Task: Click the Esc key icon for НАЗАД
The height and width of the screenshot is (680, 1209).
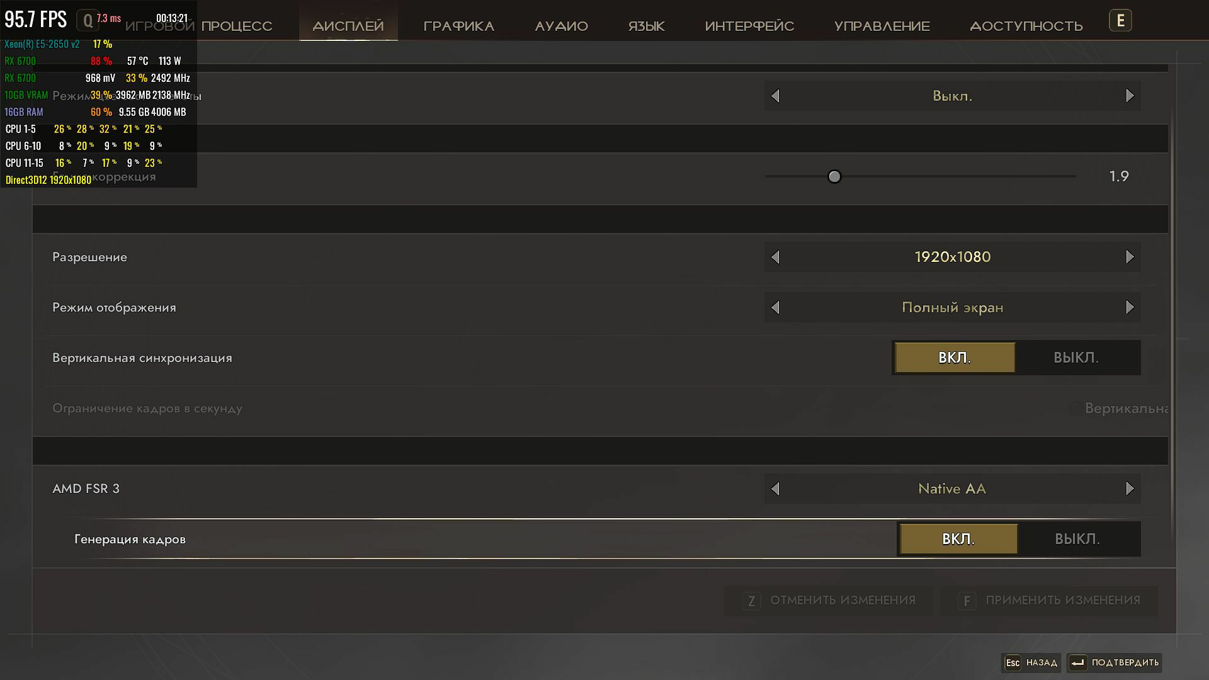Action: [1013, 662]
